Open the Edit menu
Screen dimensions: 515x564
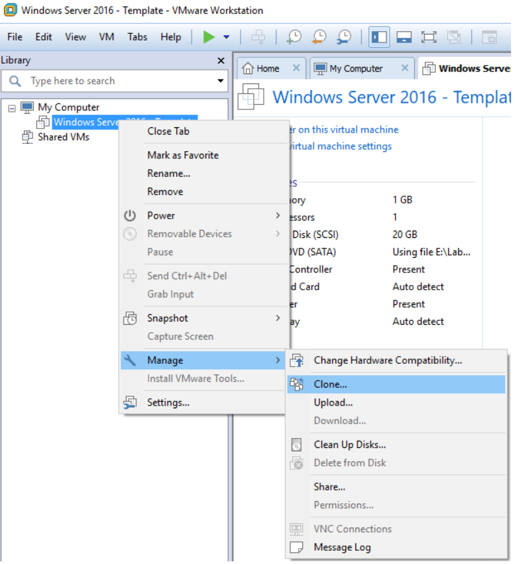(x=44, y=37)
